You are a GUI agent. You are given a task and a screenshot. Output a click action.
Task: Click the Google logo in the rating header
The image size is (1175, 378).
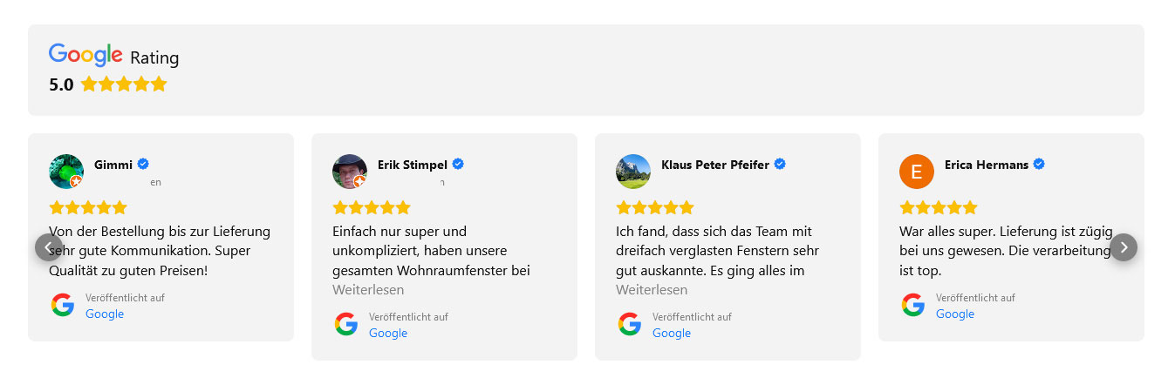[85, 56]
